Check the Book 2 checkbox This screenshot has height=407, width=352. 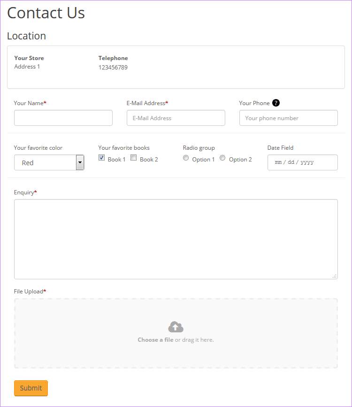pos(133,158)
